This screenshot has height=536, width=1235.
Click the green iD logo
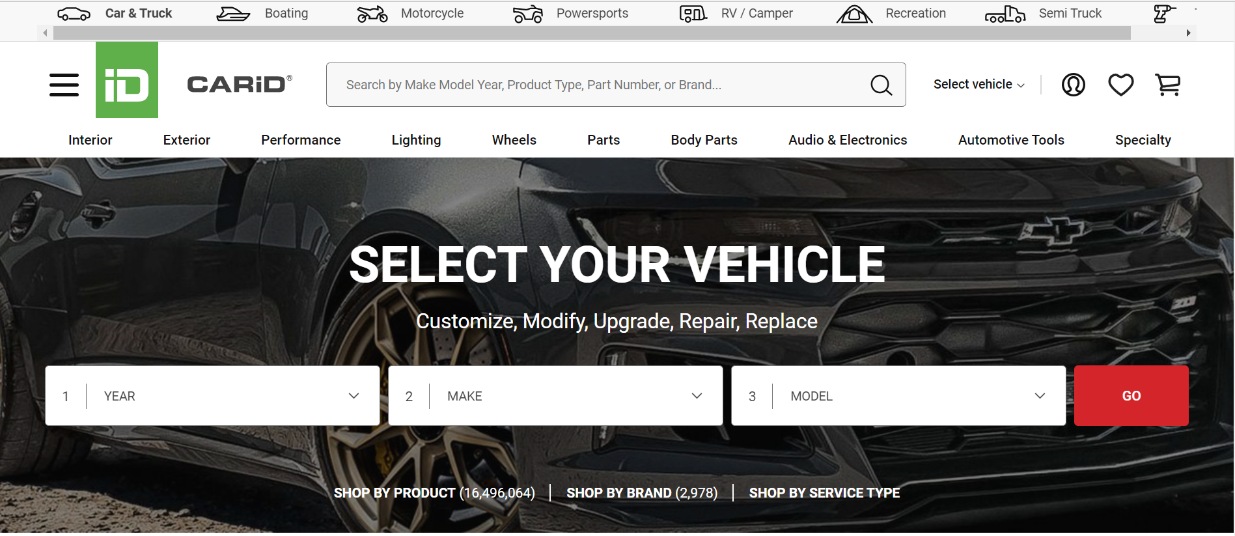[127, 79]
